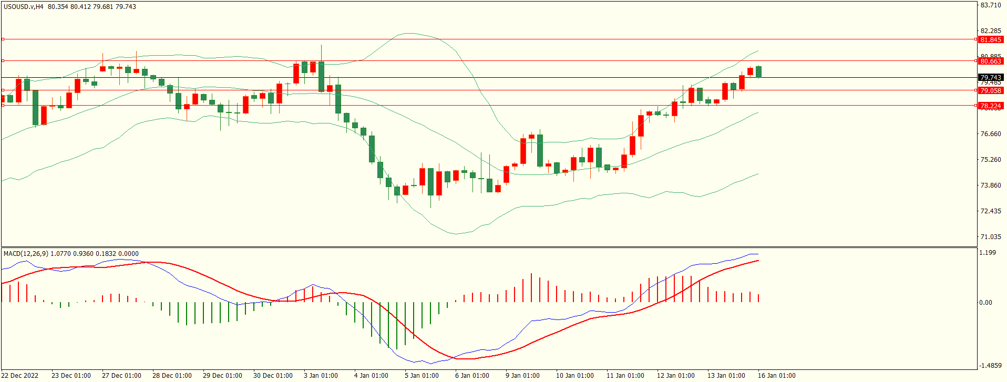Click the 71.035 price scale value

[x=991, y=237]
